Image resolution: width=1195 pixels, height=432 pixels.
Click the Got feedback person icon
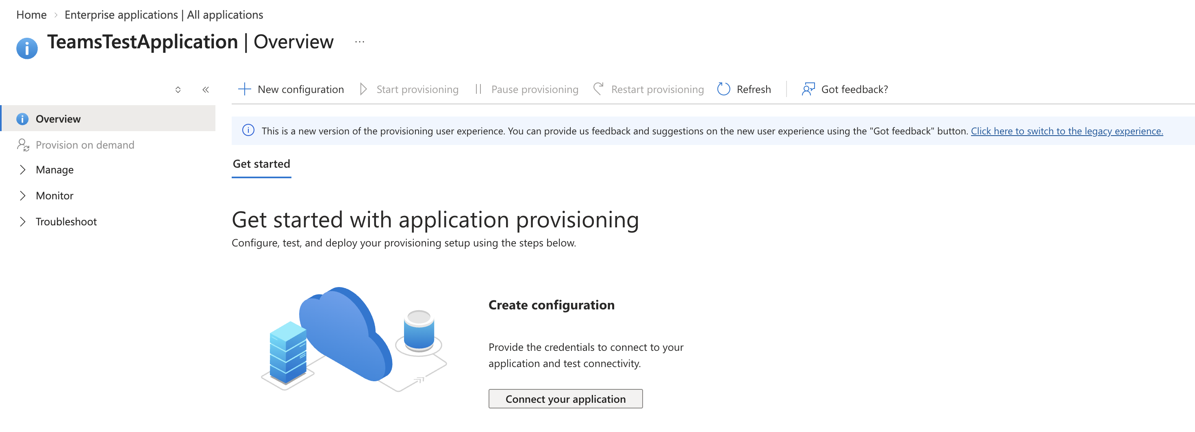pos(808,89)
